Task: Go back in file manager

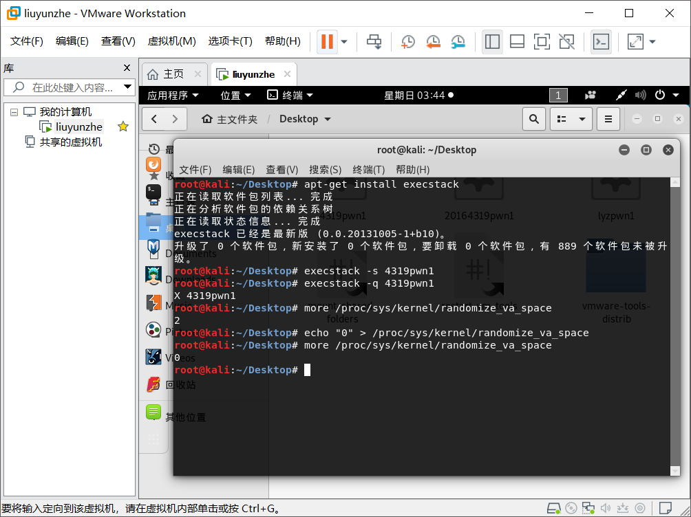Action: click(x=153, y=119)
